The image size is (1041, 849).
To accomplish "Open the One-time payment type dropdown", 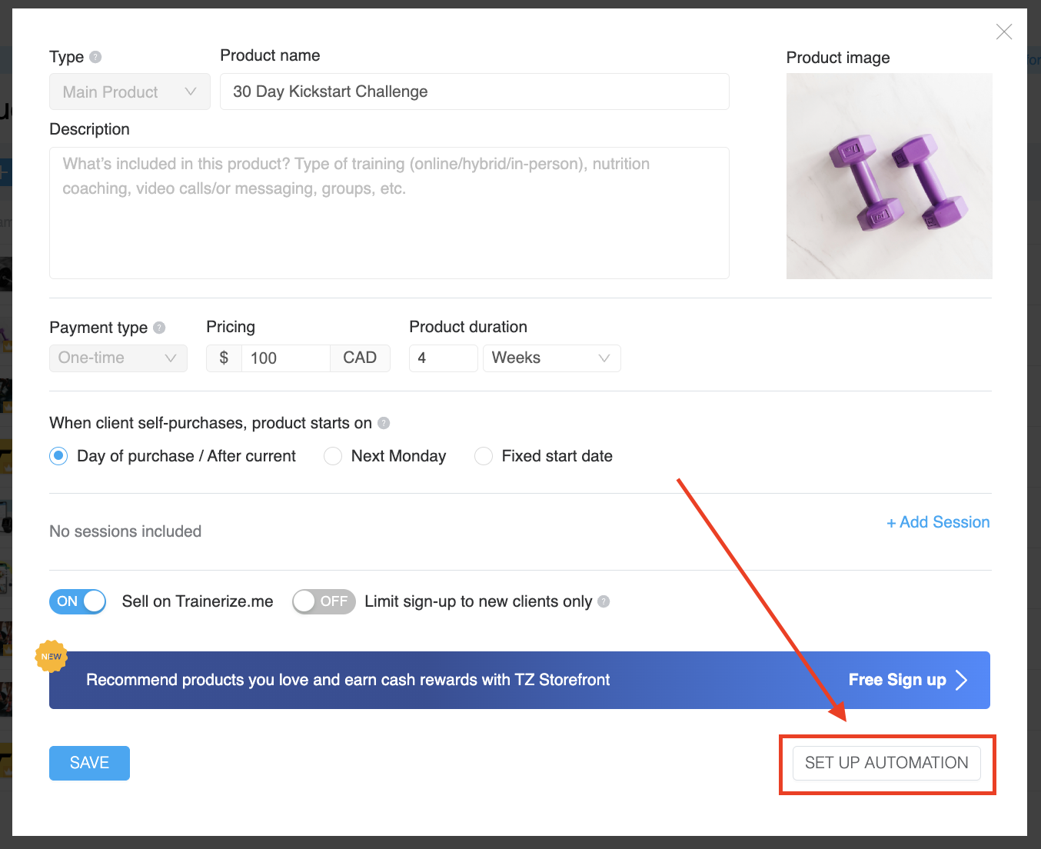I will click(x=118, y=358).
